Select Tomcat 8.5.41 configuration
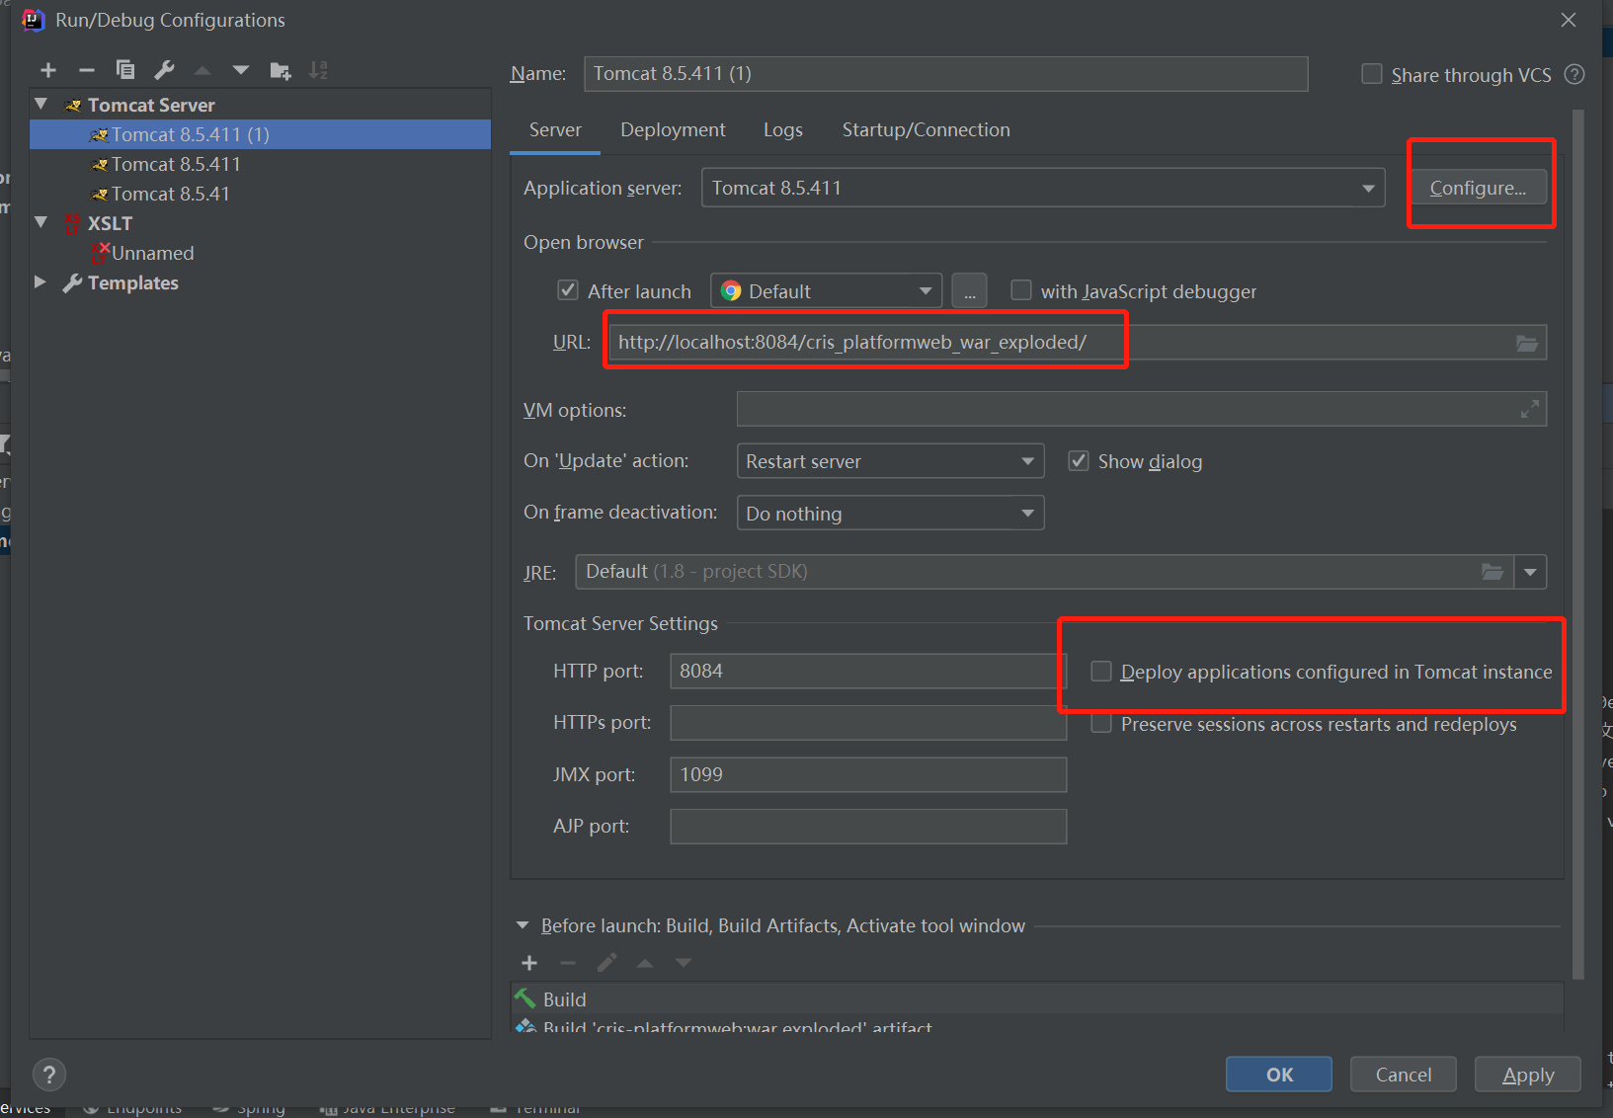 (261, 194)
